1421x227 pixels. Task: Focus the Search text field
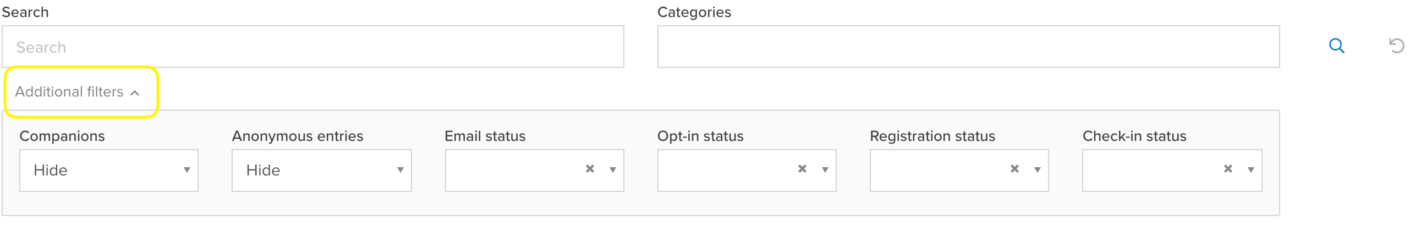point(313,47)
